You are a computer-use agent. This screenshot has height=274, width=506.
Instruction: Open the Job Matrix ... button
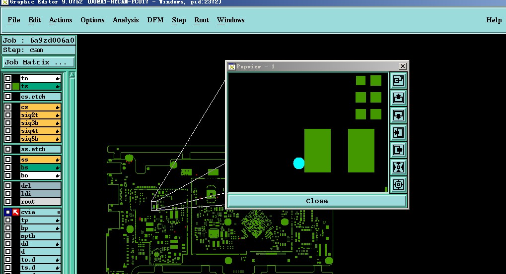click(x=38, y=62)
